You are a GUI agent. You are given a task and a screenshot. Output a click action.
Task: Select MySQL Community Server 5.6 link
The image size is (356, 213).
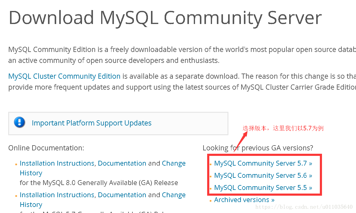point(263,175)
